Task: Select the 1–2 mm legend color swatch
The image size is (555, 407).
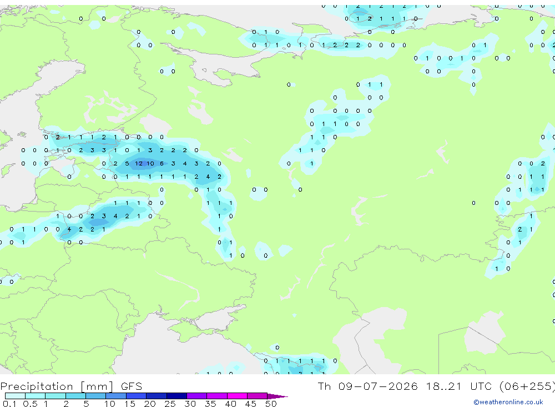Action: point(56,396)
